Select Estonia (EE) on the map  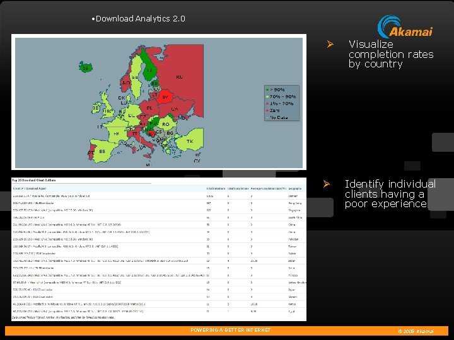[155, 84]
